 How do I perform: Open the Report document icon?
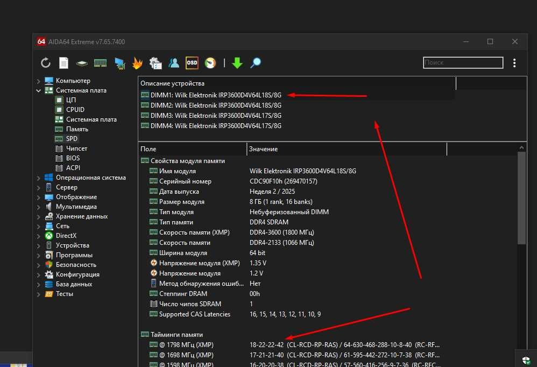pyautogui.click(x=63, y=63)
